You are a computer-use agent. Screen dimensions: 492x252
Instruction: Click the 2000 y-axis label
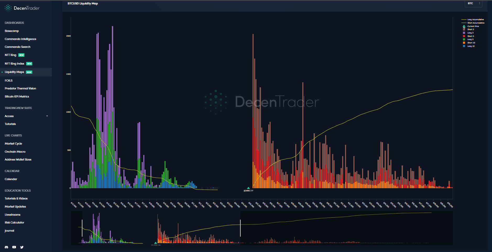pyautogui.click(x=68, y=36)
